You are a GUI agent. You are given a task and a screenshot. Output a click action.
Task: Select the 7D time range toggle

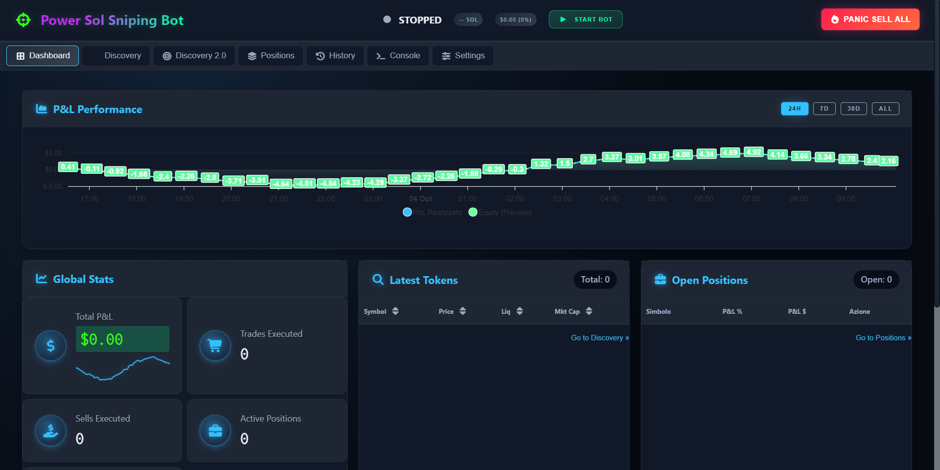(x=824, y=109)
